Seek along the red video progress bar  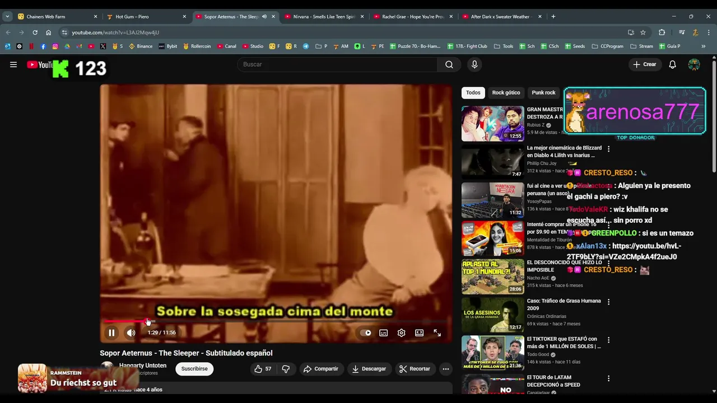[276, 321]
